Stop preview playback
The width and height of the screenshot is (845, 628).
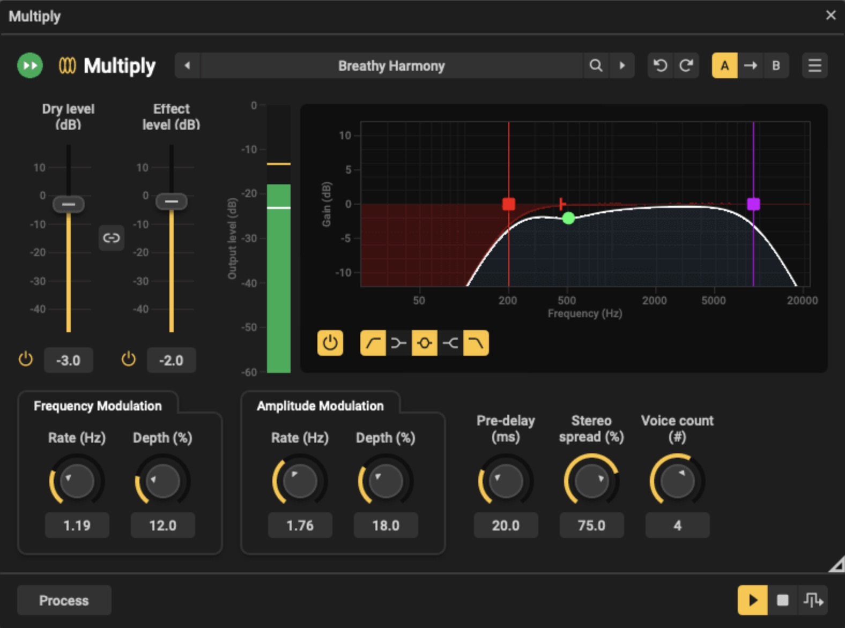783,600
